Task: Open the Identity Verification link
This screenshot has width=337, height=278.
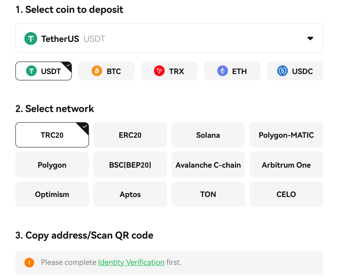Action: pos(131,262)
